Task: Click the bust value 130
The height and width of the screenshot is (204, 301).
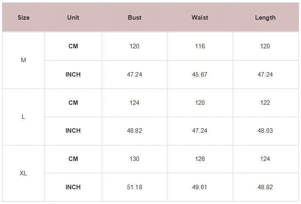Action: pos(134,159)
